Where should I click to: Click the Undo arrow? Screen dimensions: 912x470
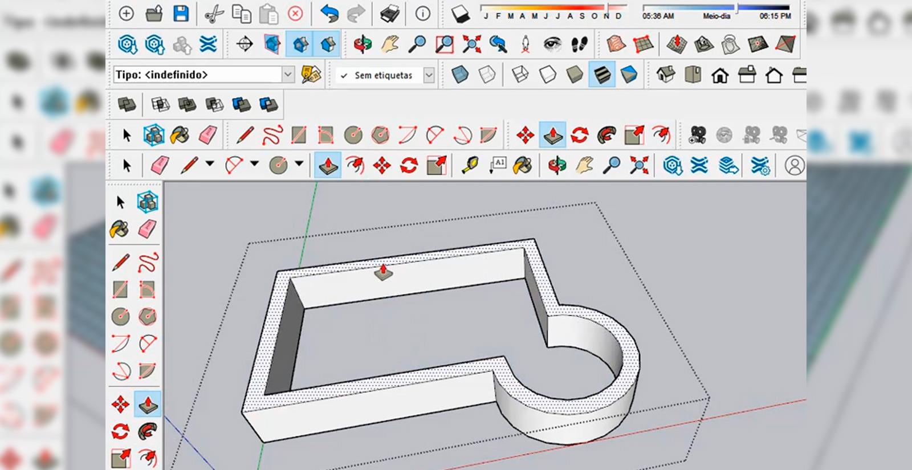click(x=329, y=14)
